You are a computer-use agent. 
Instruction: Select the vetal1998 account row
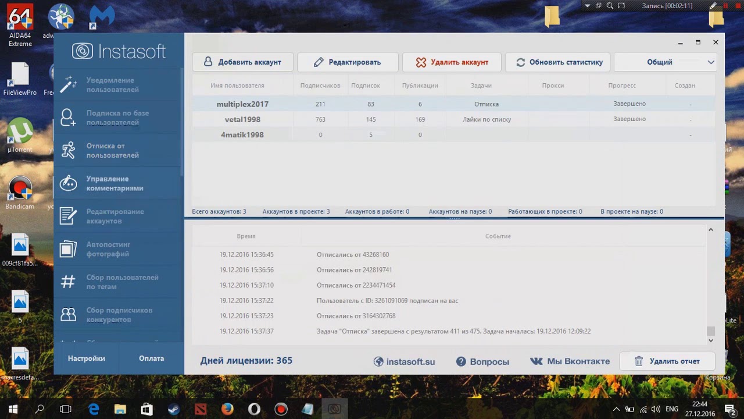(453, 119)
